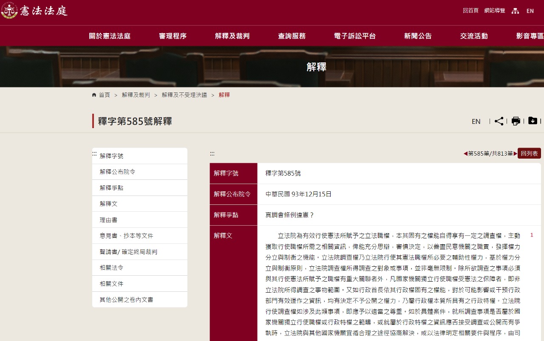The height and width of the screenshot is (341, 544).
Task: Click the 釋字第585號解釋 page title
Action: click(x=135, y=121)
